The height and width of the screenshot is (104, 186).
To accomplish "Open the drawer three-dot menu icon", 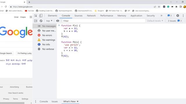I will (35, 101).
